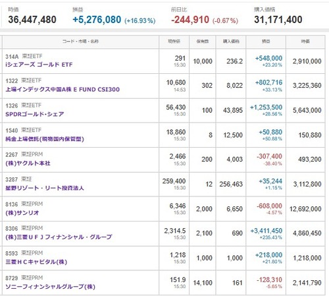Select profit value +548,000
Image resolution: width=329 pixels, height=296 pixels.
point(268,58)
